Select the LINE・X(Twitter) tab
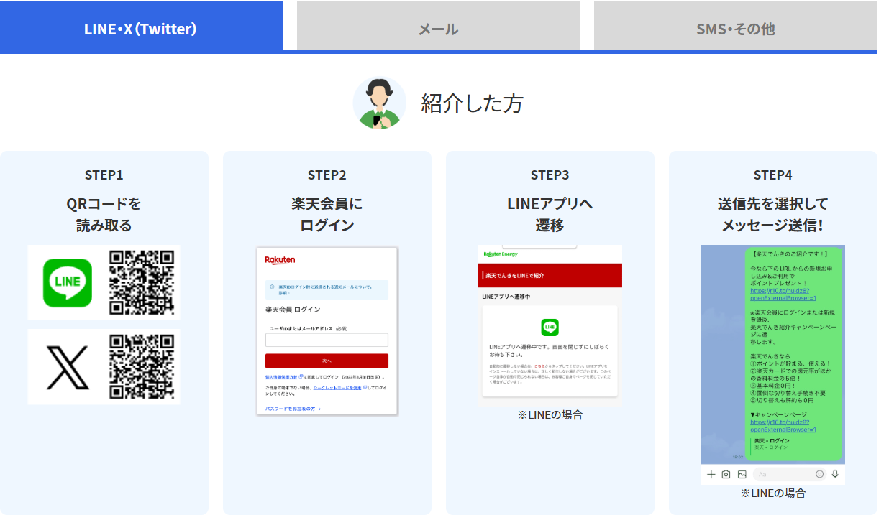 (141, 26)
